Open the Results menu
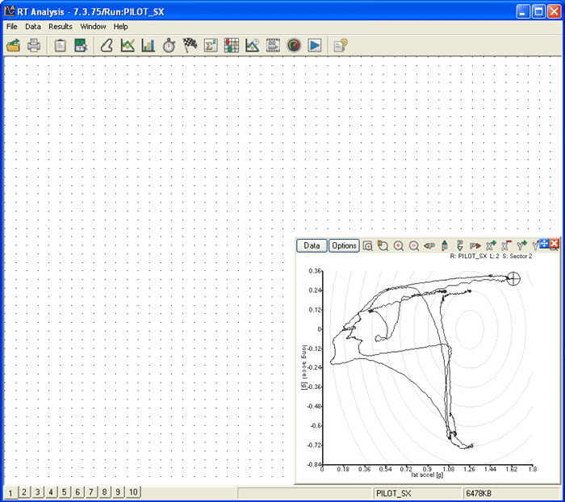This screenshot has height=502, width=565. 61,26
